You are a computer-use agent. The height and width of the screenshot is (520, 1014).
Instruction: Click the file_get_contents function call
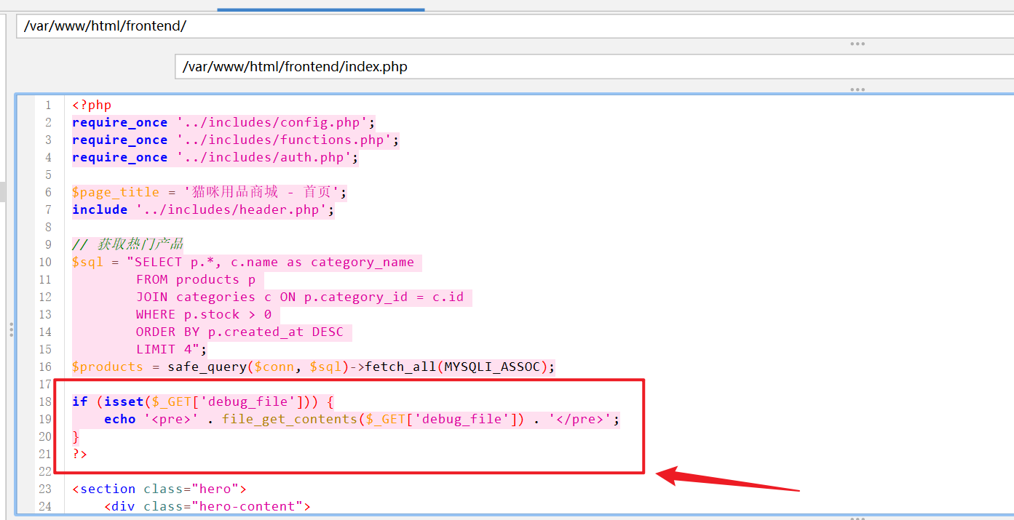point(288,419)
